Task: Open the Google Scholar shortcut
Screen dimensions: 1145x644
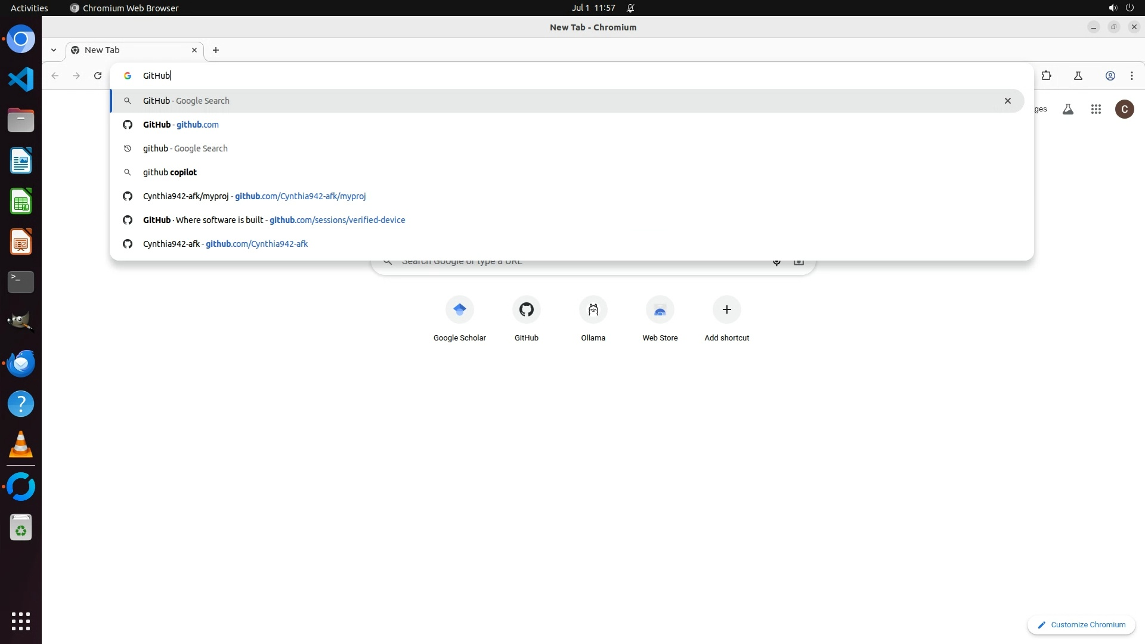Action: point(459,310)
